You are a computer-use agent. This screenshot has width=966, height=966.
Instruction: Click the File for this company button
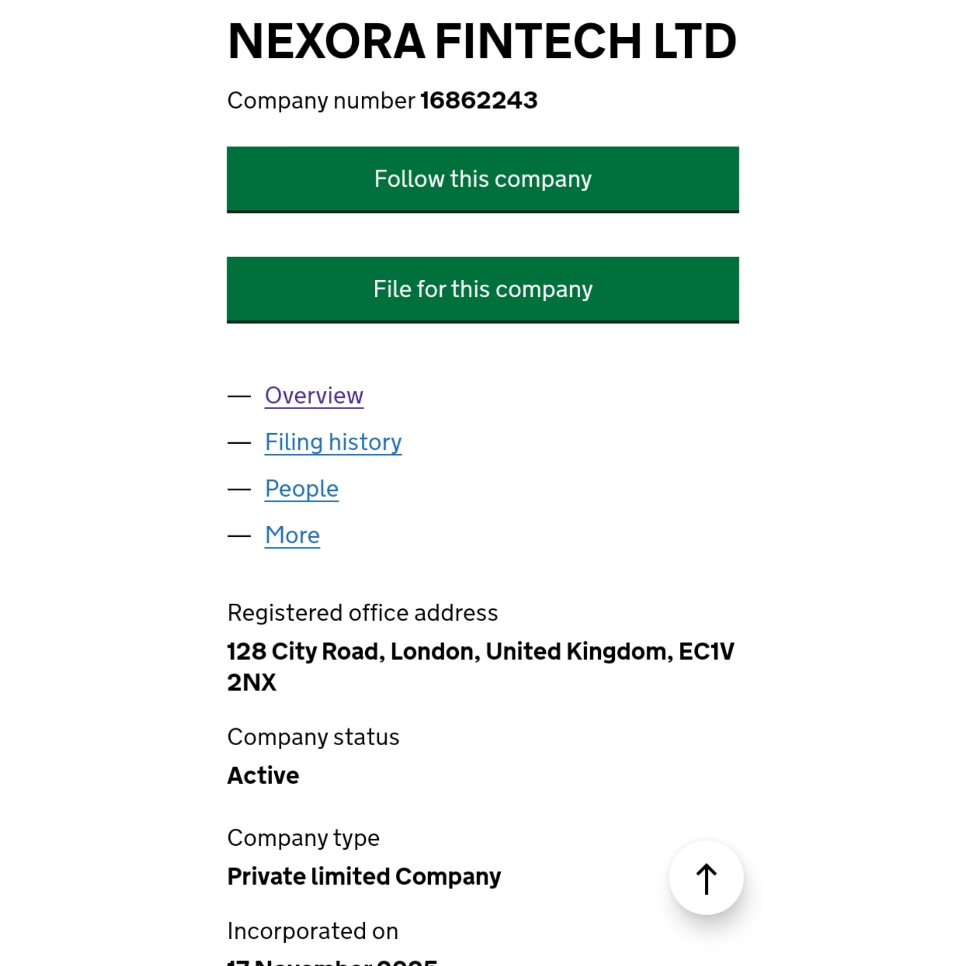483,290
